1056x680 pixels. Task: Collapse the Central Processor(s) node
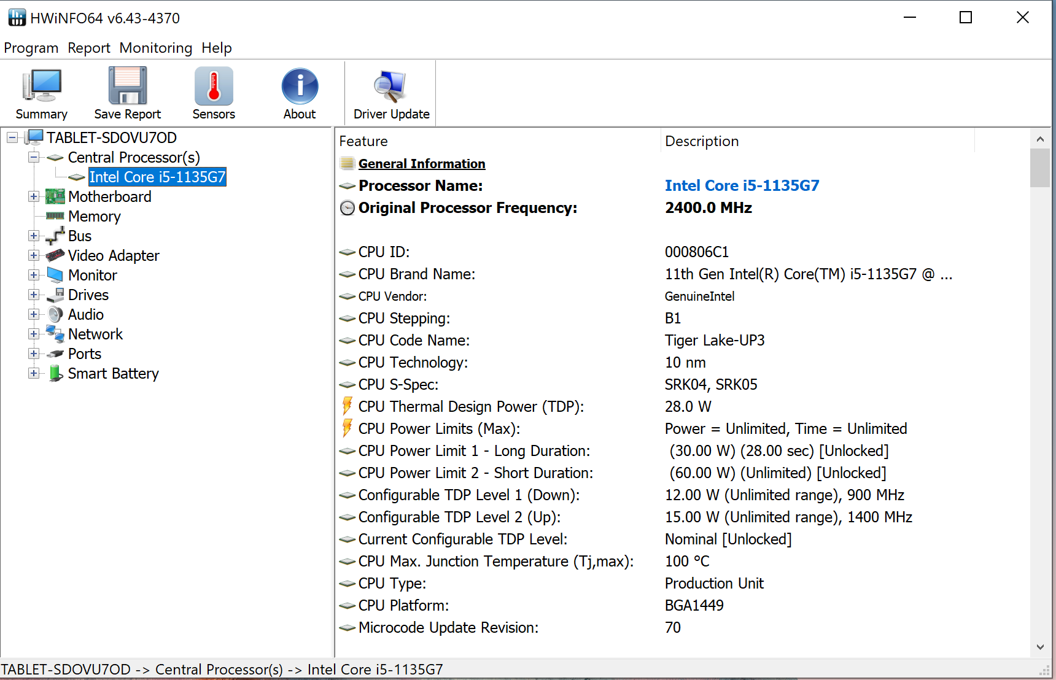(34, 157)
